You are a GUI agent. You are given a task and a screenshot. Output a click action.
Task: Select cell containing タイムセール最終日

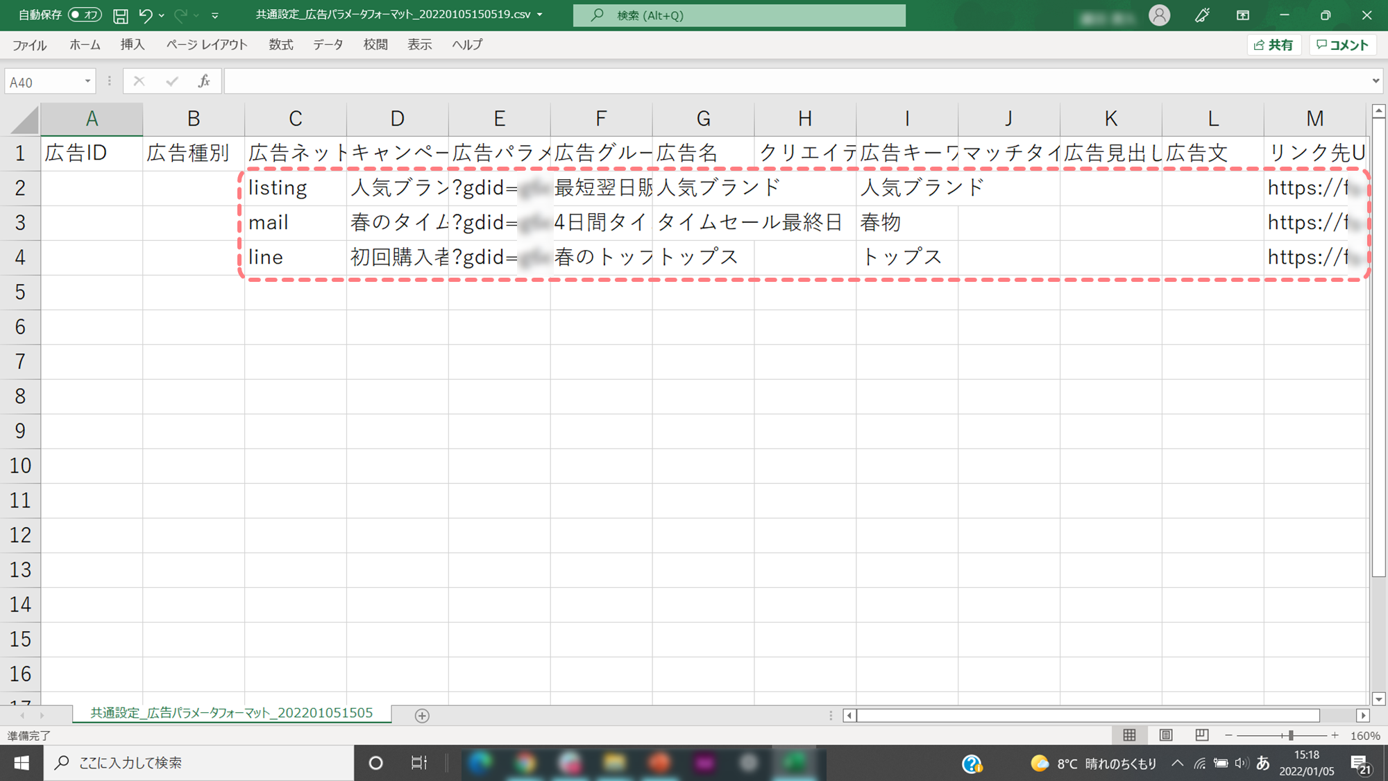point(703,223)
